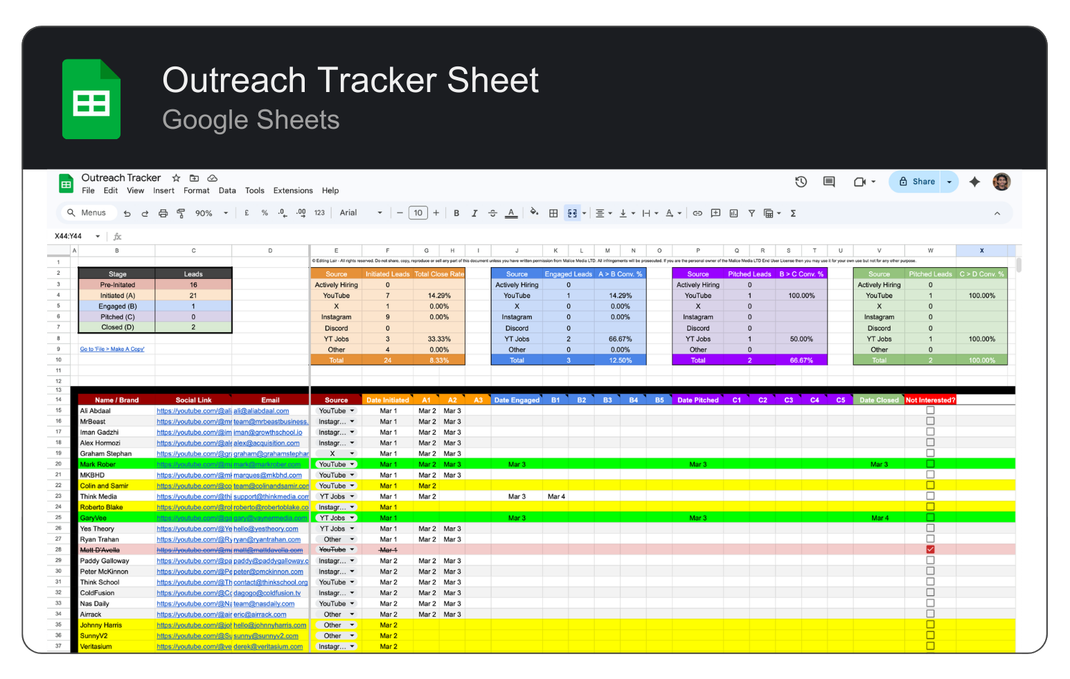Screen dimensions: 1070x679
Task: Expand the Share options arrow
Action: tap(949, 182)
